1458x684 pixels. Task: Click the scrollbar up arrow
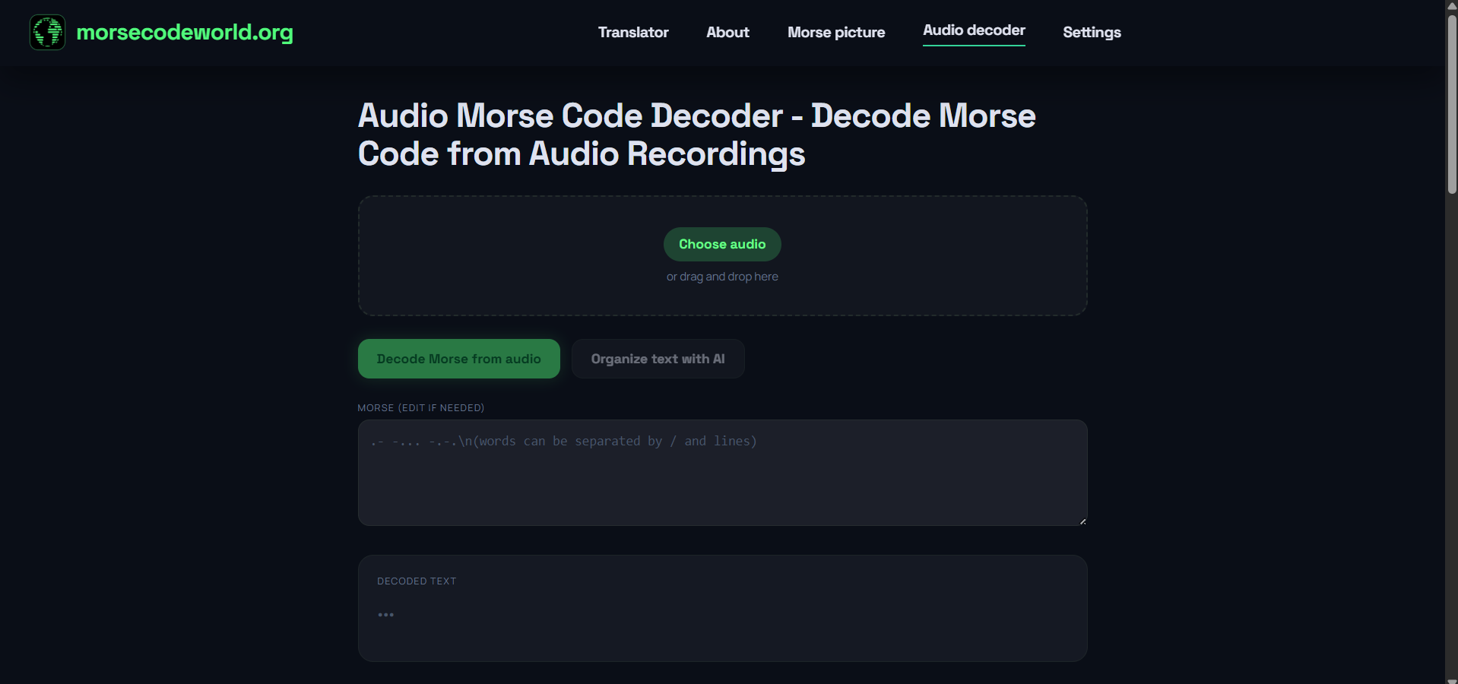coord(1452,5)
